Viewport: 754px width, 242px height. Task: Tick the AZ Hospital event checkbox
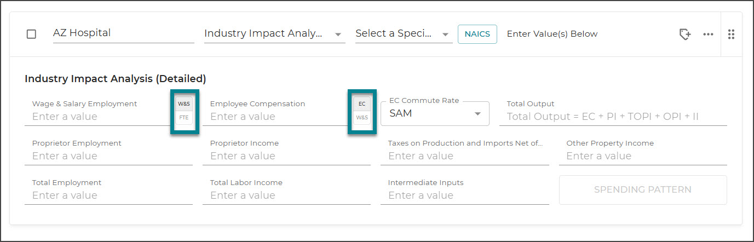pyautogui.click(x=32, y=34)
